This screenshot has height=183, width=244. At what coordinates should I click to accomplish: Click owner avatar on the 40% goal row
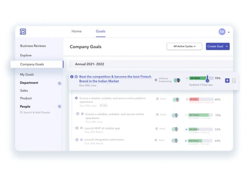[x=176, y=100]
